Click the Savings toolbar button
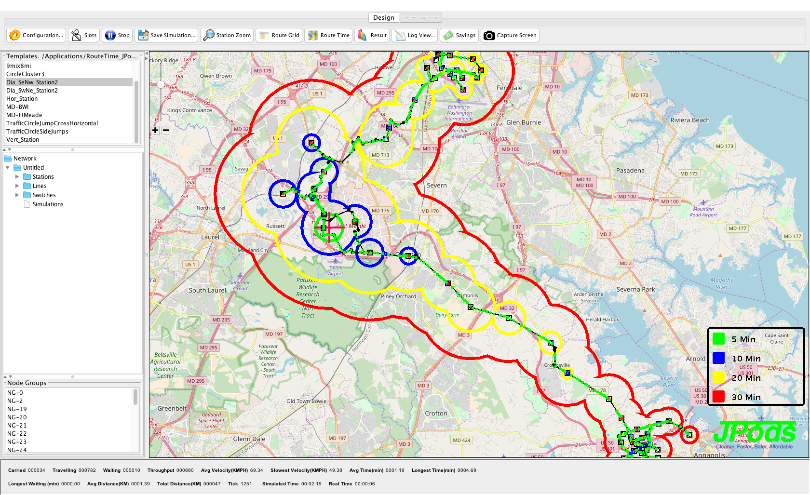Viewport: 810px width, 495px height. [459, 35]
